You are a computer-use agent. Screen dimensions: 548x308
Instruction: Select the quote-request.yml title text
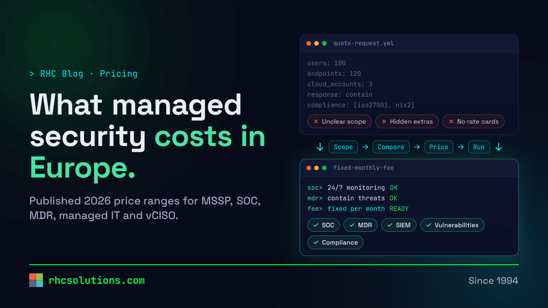364,43
